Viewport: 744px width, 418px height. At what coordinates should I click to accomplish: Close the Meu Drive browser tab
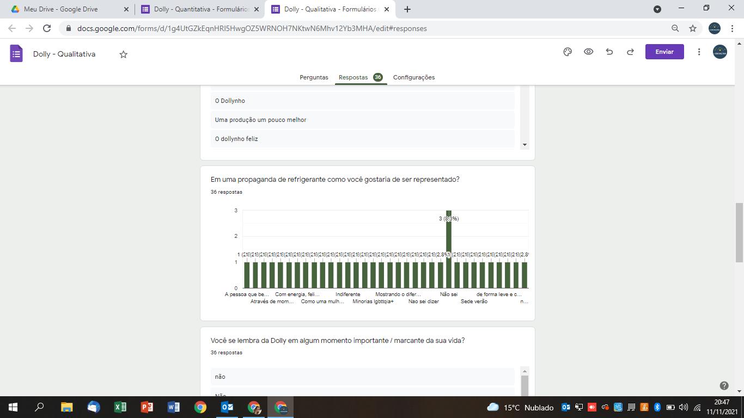click(126, 9)
